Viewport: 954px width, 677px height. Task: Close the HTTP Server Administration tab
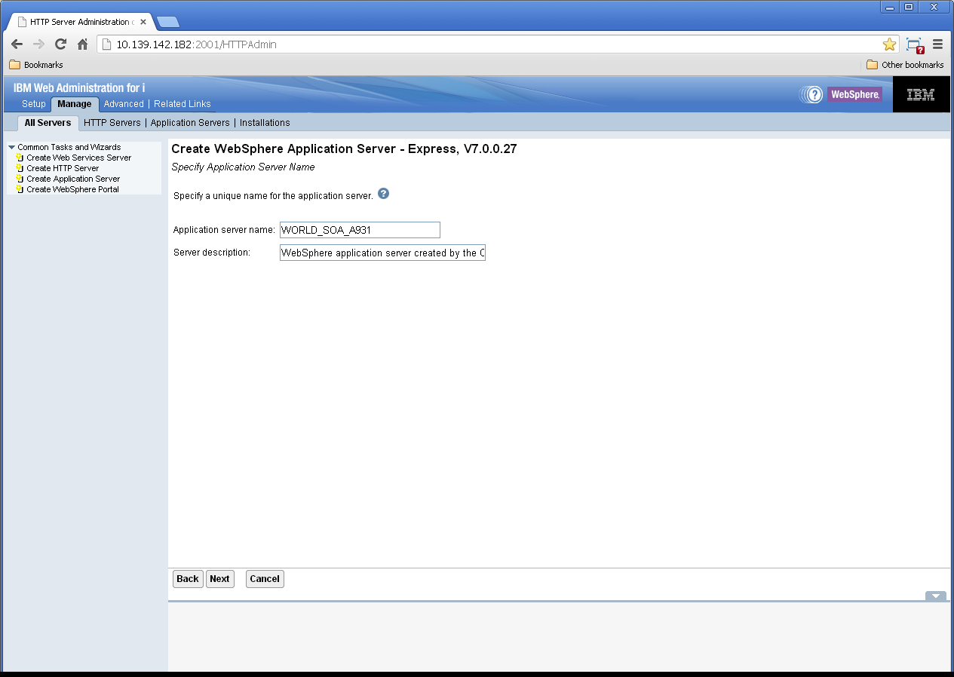point(143,22)
